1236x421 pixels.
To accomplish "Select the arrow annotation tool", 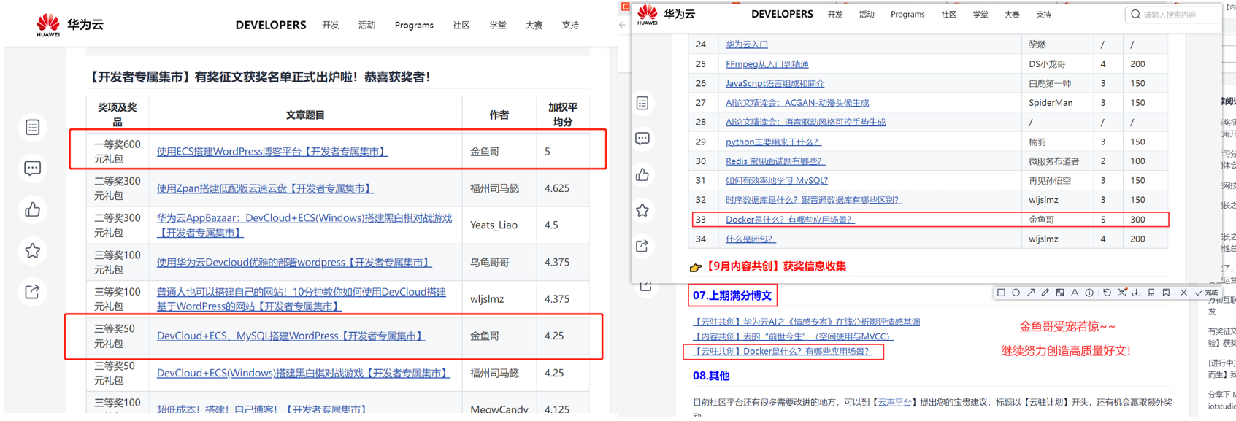I will pyautogui.click(x=1031, y=293).
